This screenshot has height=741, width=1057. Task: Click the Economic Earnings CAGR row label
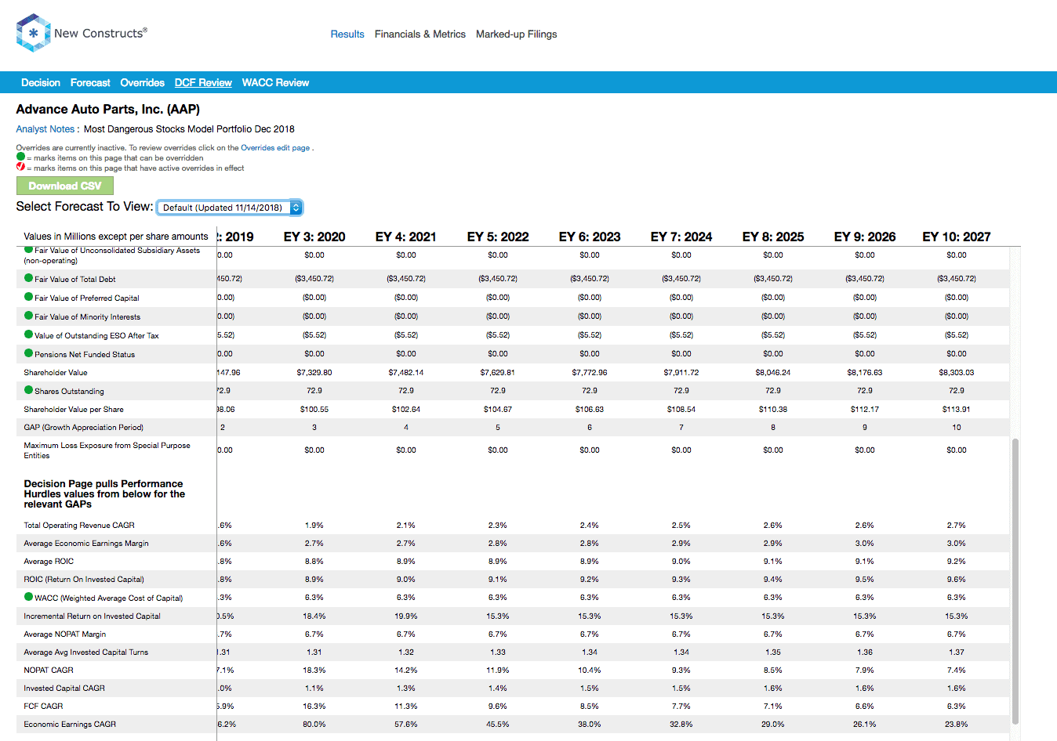70,724
